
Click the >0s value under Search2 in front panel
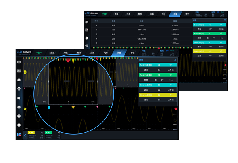click(171, 80)
